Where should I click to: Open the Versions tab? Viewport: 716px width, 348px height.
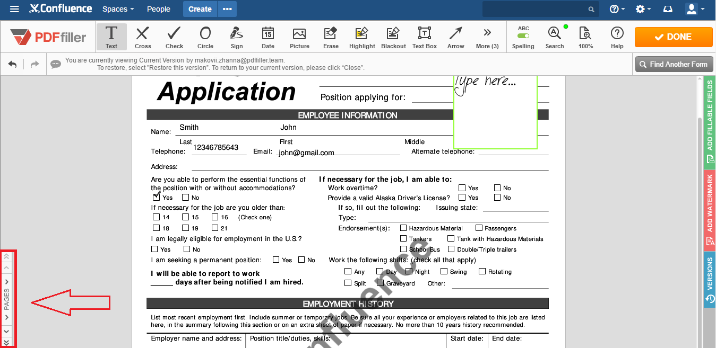pyautogui.click(x=710, y=280)
